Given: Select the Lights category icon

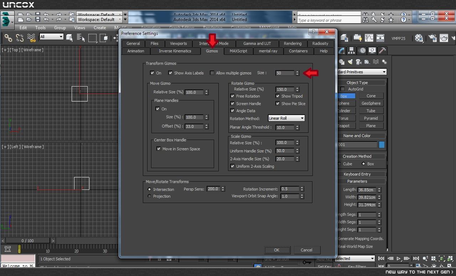Looking at the screenshot, I should click(350, 62).
